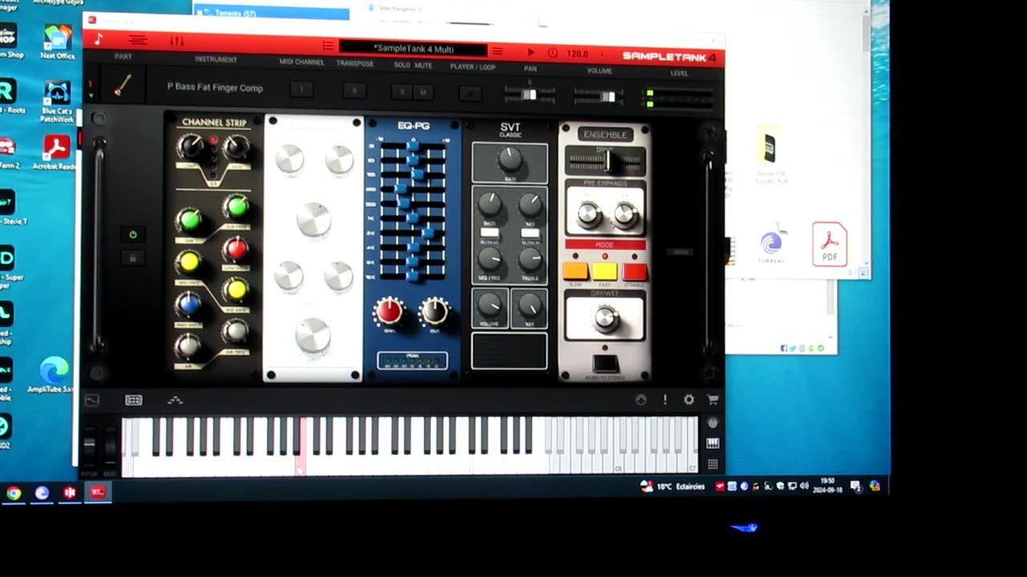
Task: Click the EQ-PG module title
Action: (413, 126)
